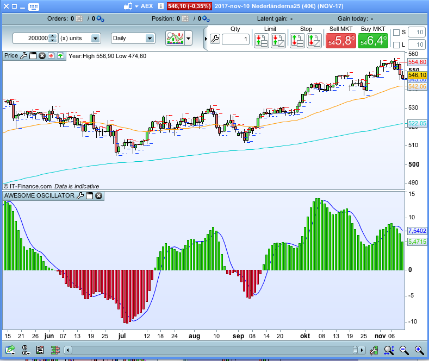Enable the S stop checkbox
This screenshot has height=361, width=429.
pos(396,33)
